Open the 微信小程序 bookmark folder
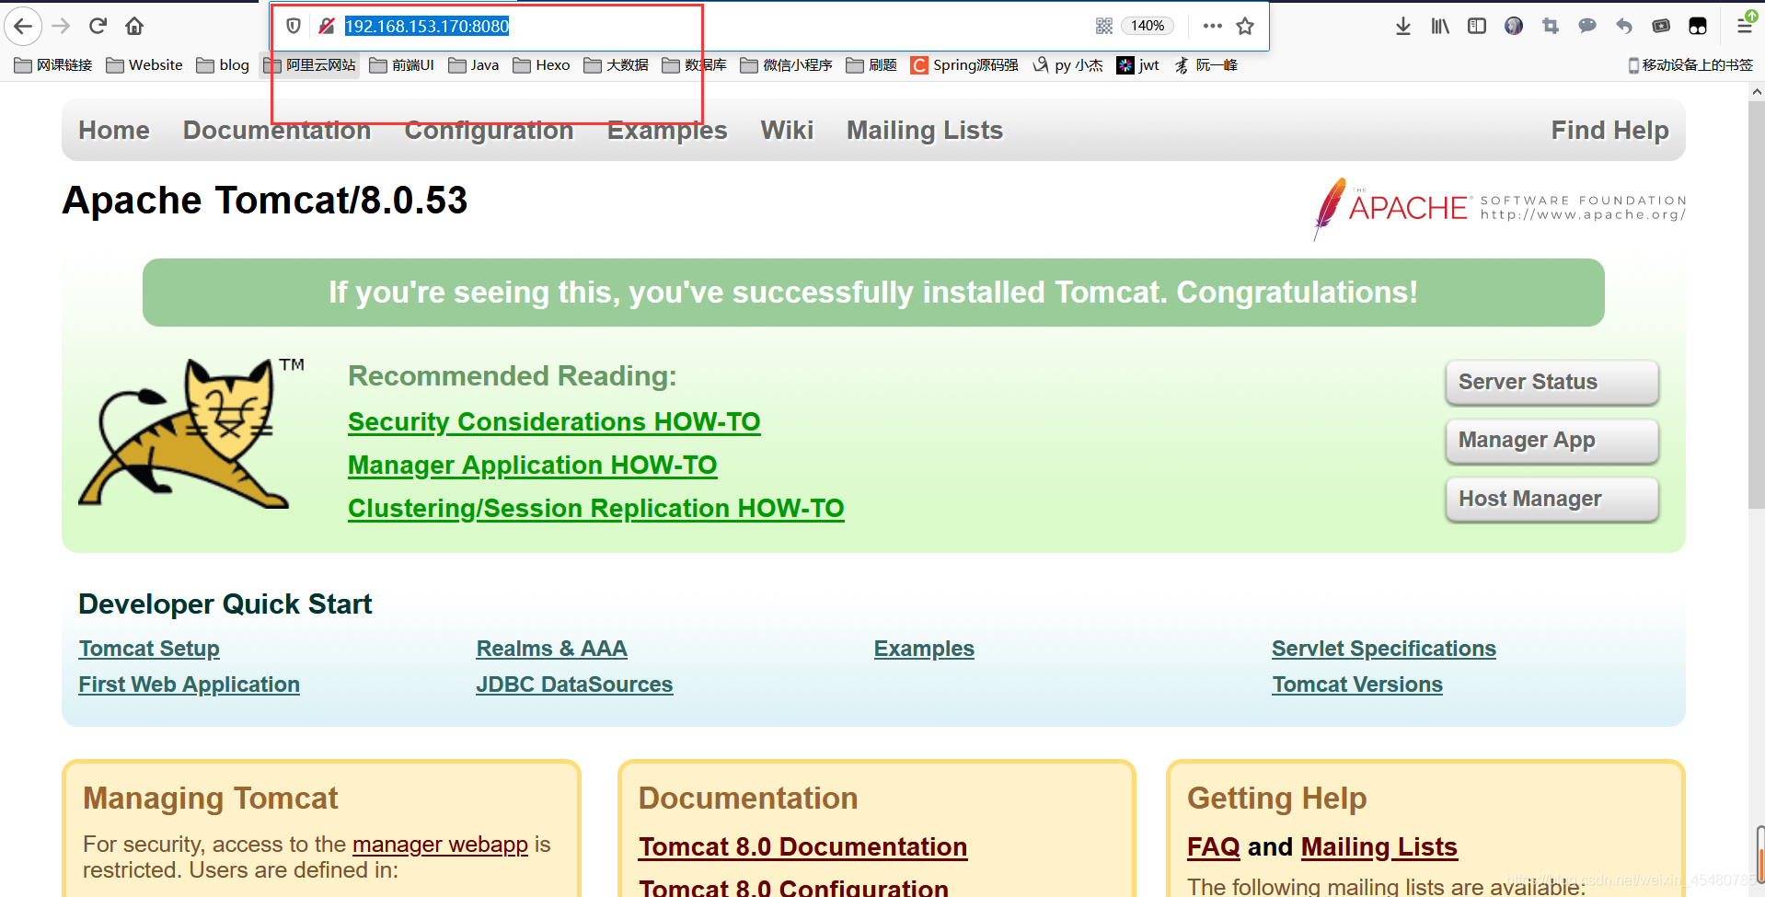Screen dimensions: 1765x897 pos(787,65)
